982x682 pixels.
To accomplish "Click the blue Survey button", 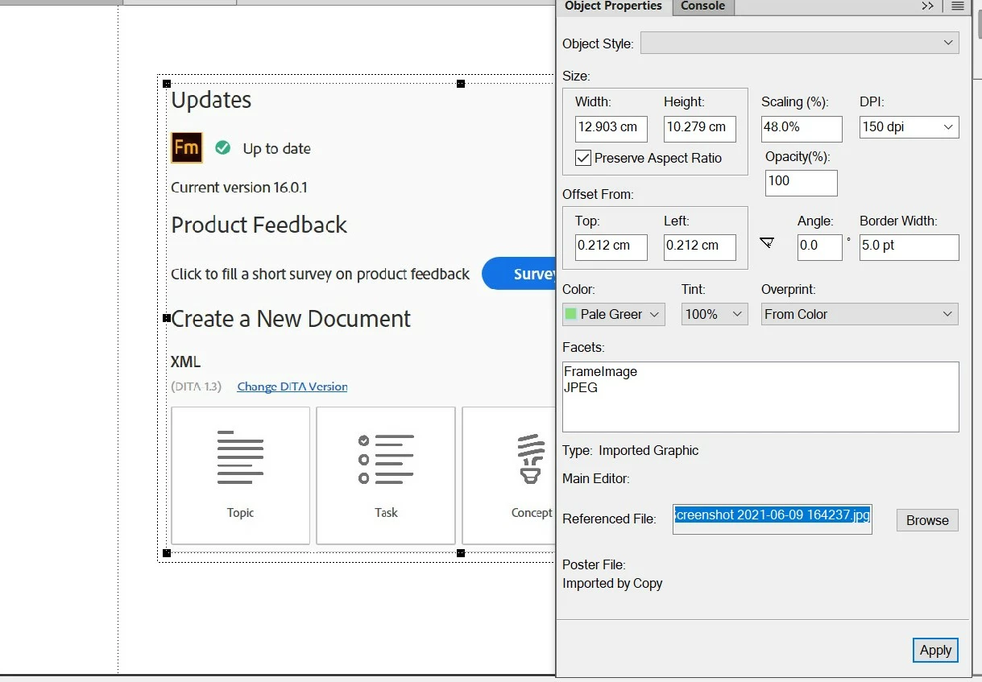I will [520, 274].
